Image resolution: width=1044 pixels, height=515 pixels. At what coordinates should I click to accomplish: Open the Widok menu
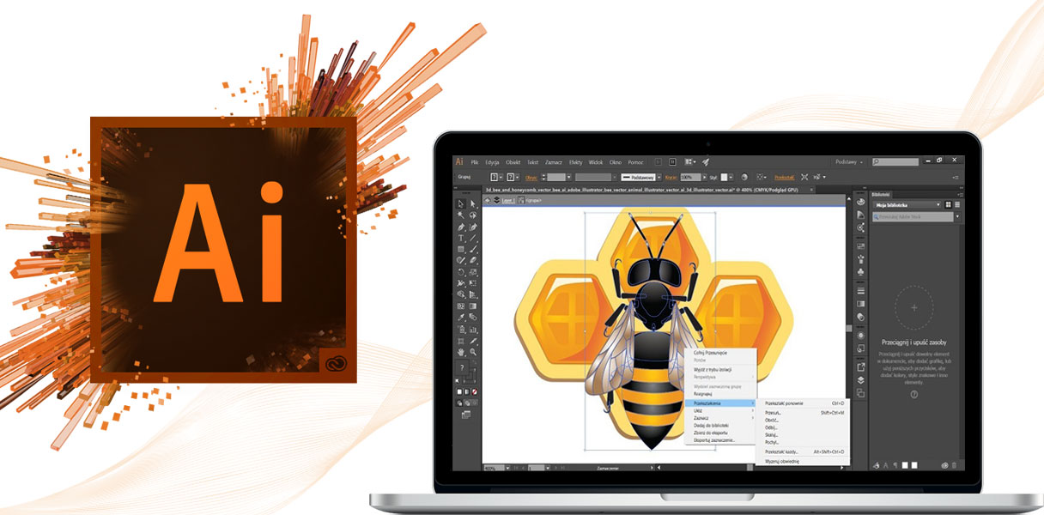tap(596, 161)
